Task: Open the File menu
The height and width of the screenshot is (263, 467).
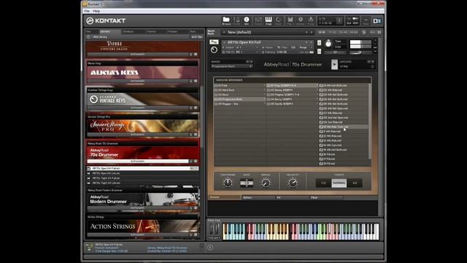Action: 87,11
